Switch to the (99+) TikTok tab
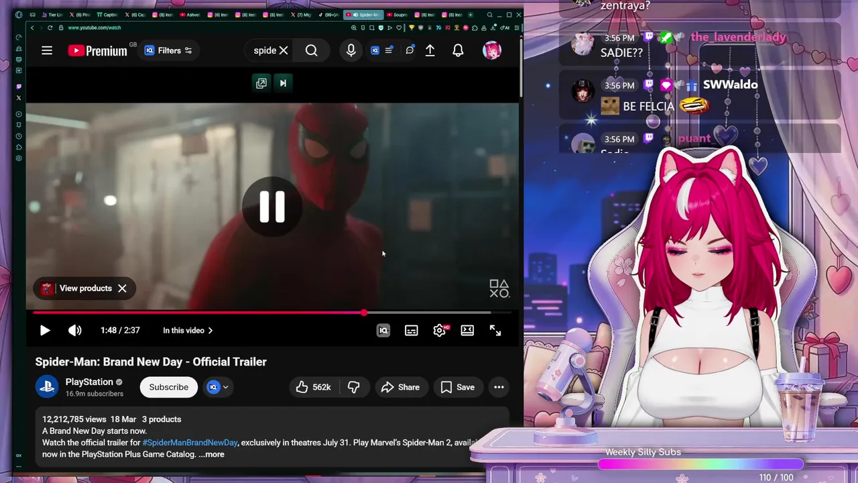The image size is (858, 483). click(x=328, y=15)
